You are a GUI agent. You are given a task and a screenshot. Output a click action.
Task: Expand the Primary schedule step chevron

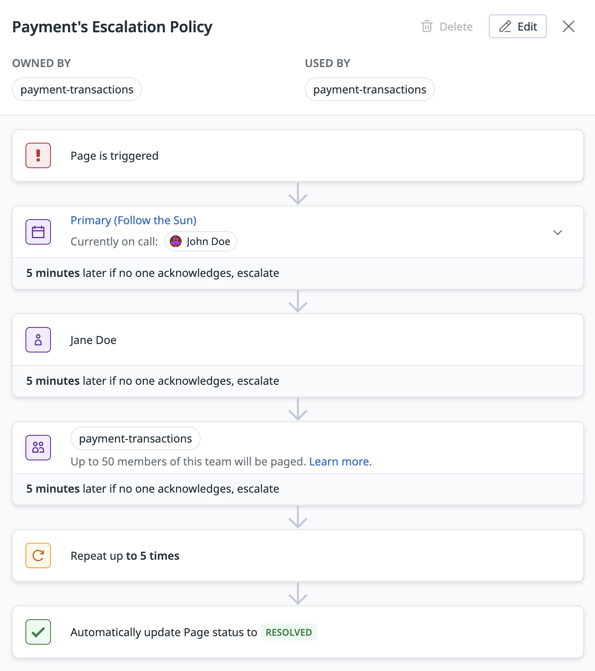click(558, 232)
